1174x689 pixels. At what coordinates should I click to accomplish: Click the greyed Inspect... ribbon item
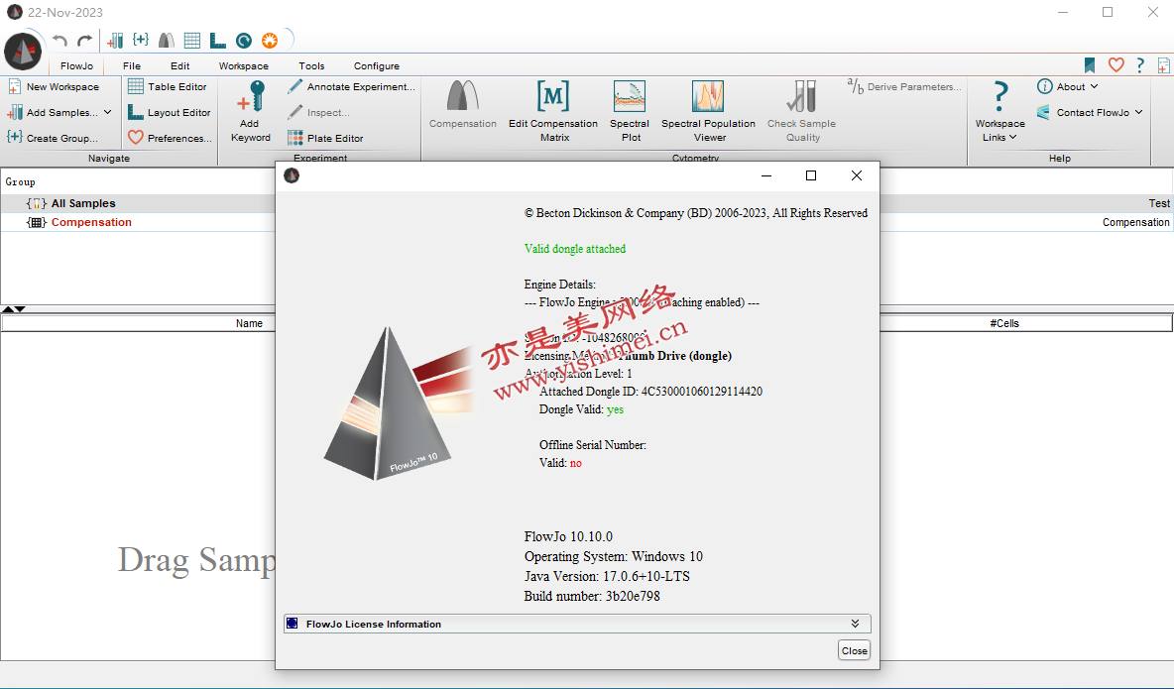pos(318,112)
